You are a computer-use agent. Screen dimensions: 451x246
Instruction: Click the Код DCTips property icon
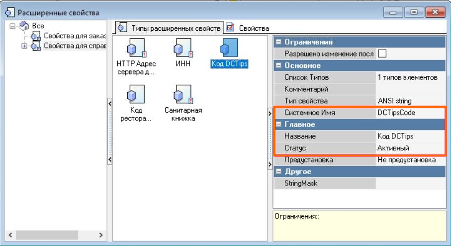pos(229,49)
